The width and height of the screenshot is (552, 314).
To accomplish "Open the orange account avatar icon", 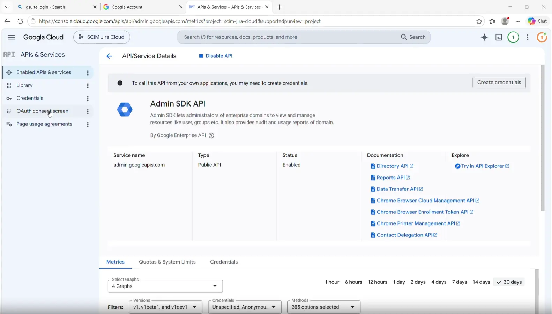I will click(x=542, y=37).
